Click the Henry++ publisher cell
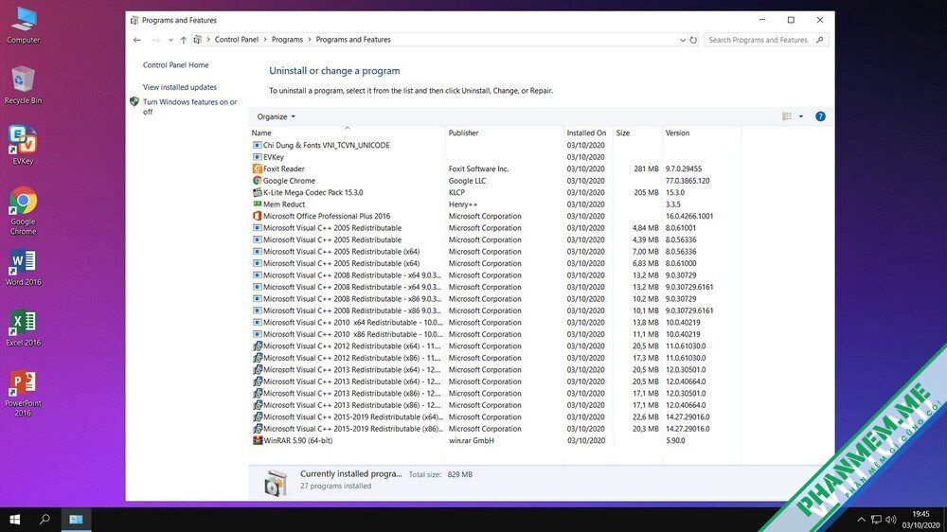The image size is (947, 532). [463, 204]
